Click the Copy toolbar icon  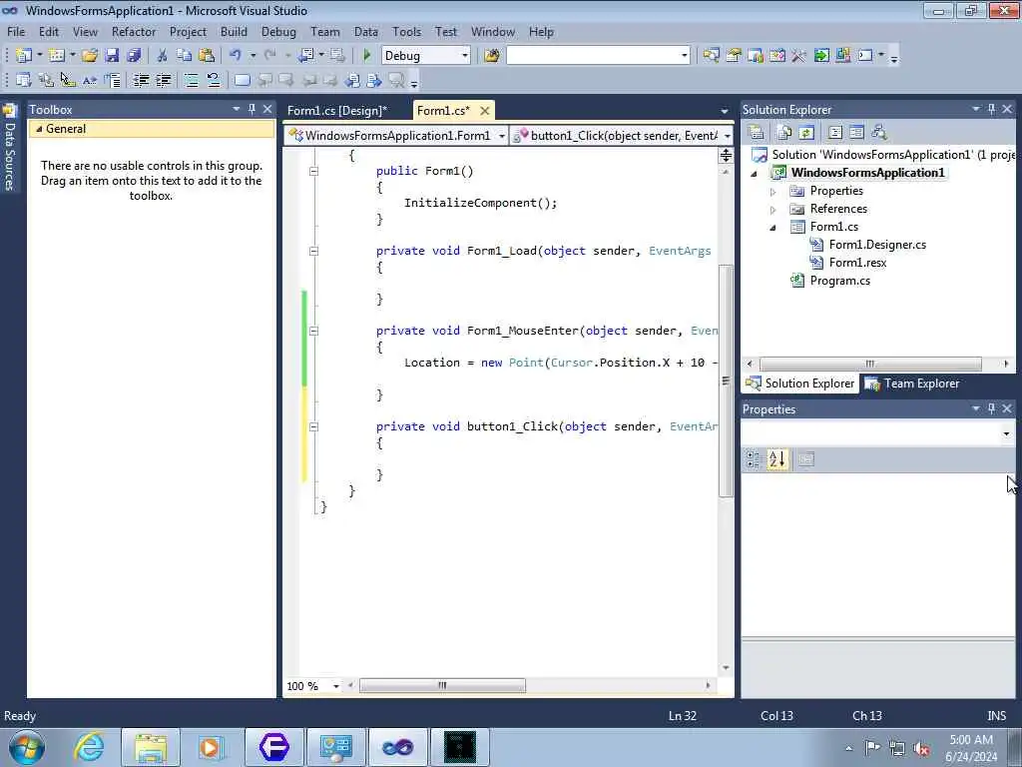coord(185,56)
